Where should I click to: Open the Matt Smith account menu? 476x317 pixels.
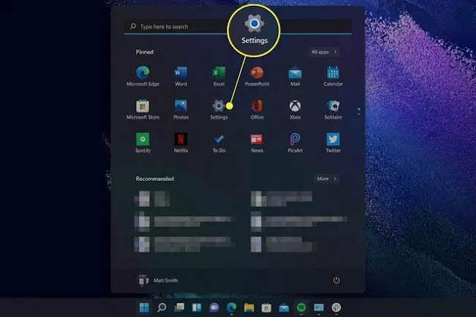[158, 281]
